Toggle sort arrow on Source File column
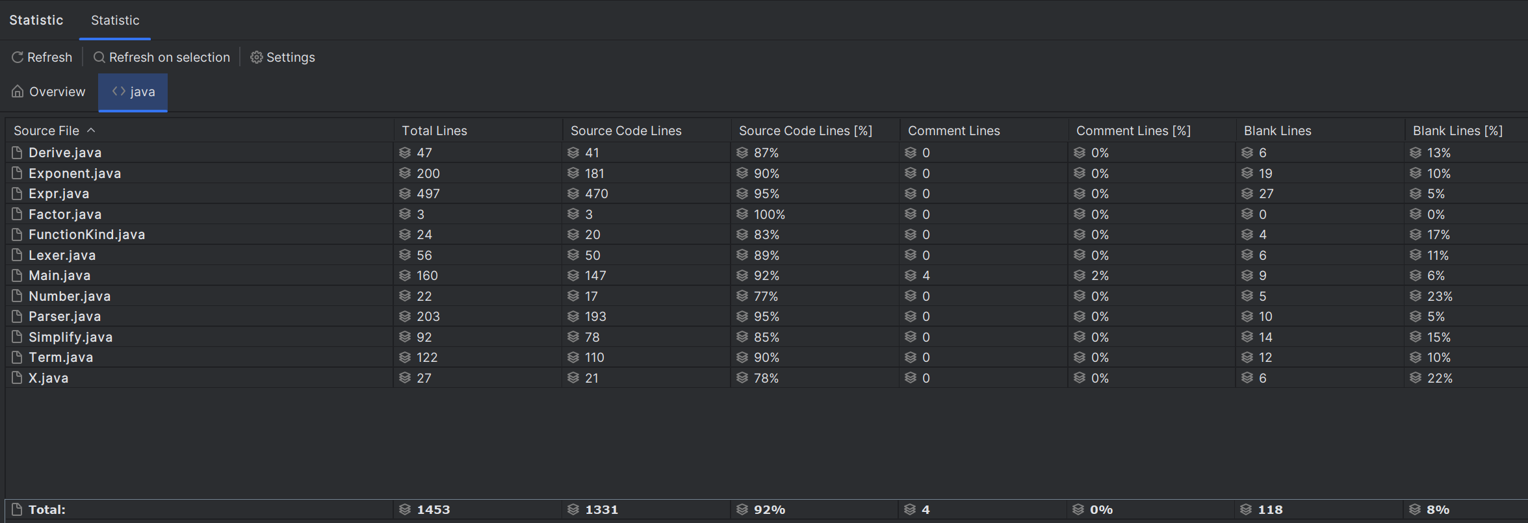The image size is (1528, 523). [x=91, y=131]
